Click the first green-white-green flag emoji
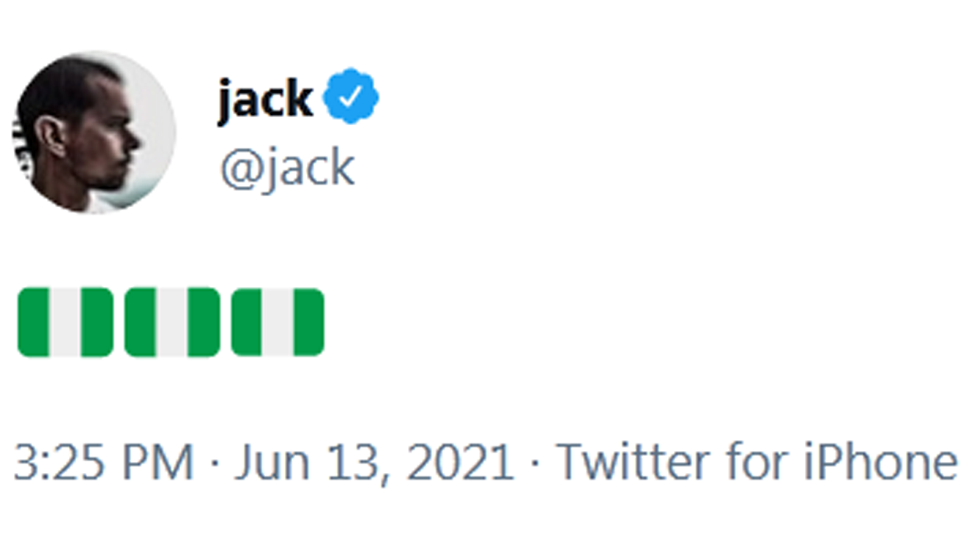This screenshot has height=547, width=974. [65, 322]
